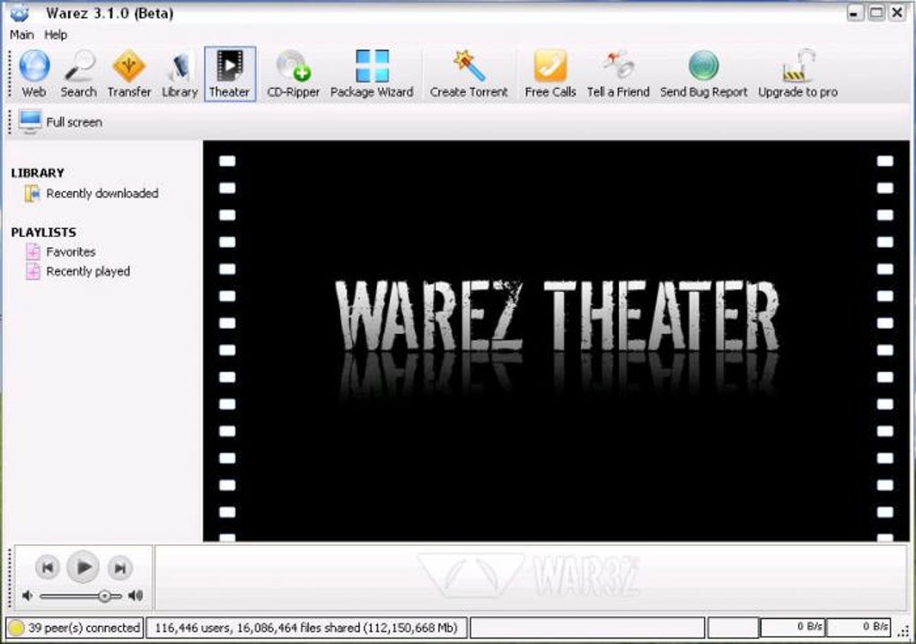The height and width of the screenshot is (644, 916).
Task: Open the Free Calls feature
Action: click(x=550, y=74)
